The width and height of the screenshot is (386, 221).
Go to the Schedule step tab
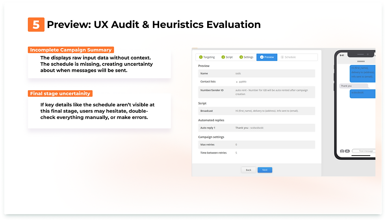click(x=288, y=57)
